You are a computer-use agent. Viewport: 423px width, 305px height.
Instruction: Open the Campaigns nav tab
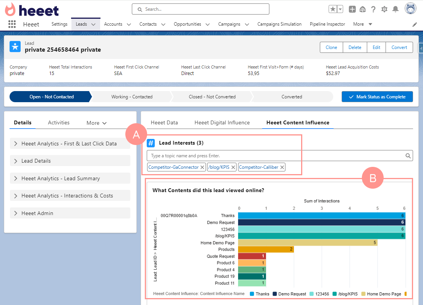point(229,24)
